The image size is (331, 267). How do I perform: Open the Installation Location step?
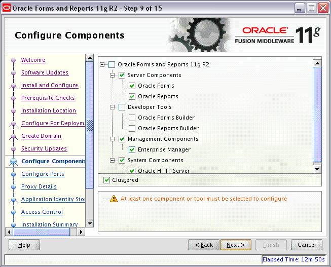pos(49,110)
